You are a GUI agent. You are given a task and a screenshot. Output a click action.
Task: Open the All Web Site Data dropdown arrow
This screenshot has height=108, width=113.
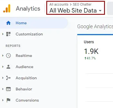[x=100, y=11]
